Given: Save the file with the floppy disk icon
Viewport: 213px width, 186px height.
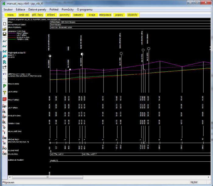Looking at the screenshot, I should click(x=5, y=34).
